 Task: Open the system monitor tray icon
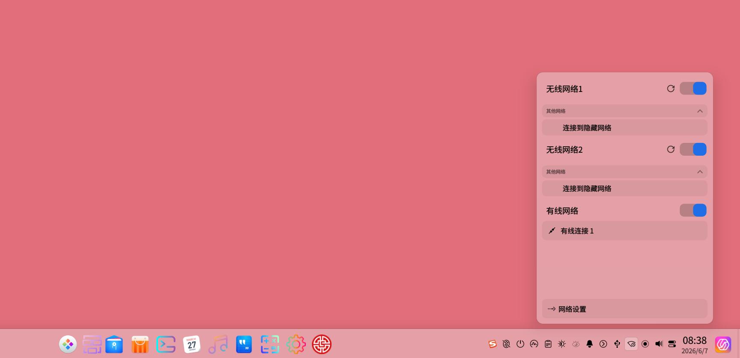[x=534, y=344]
